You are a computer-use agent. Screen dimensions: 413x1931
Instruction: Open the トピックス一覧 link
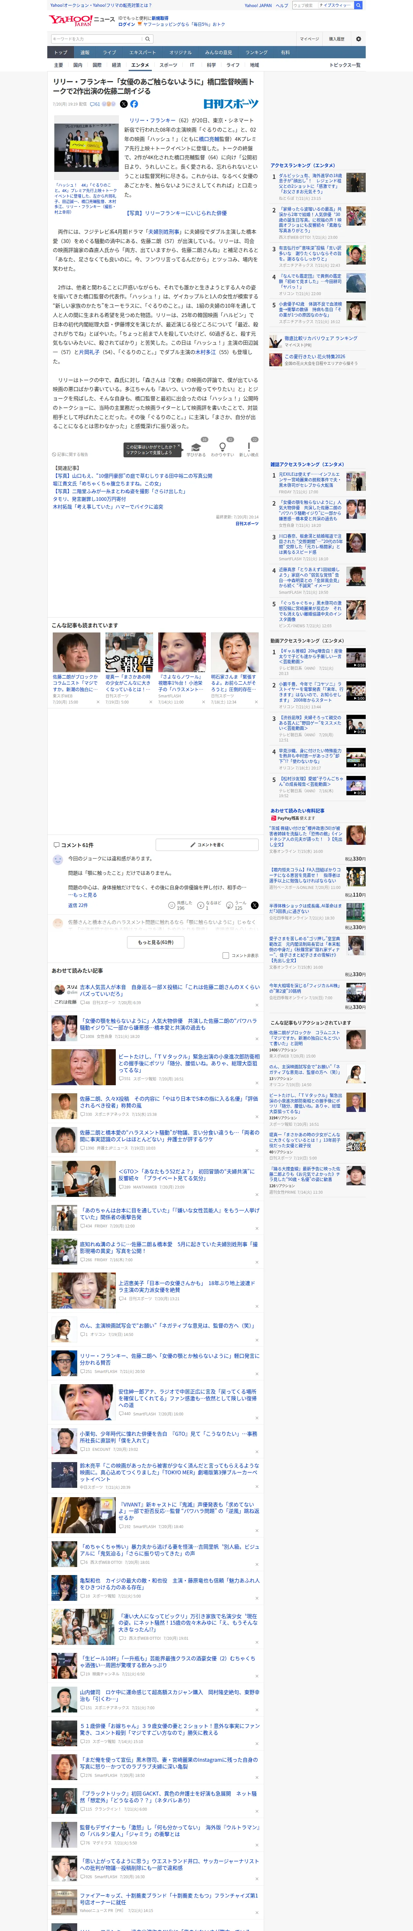pyautogui.click(x=345, y=65)
